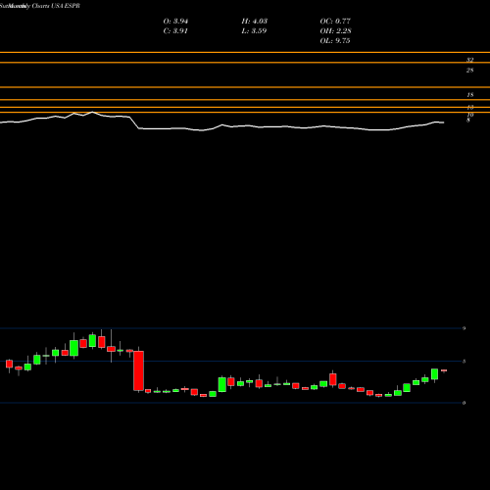Select the "OC: 0.77" reading

pyautogui.click(x=335, y=22)
